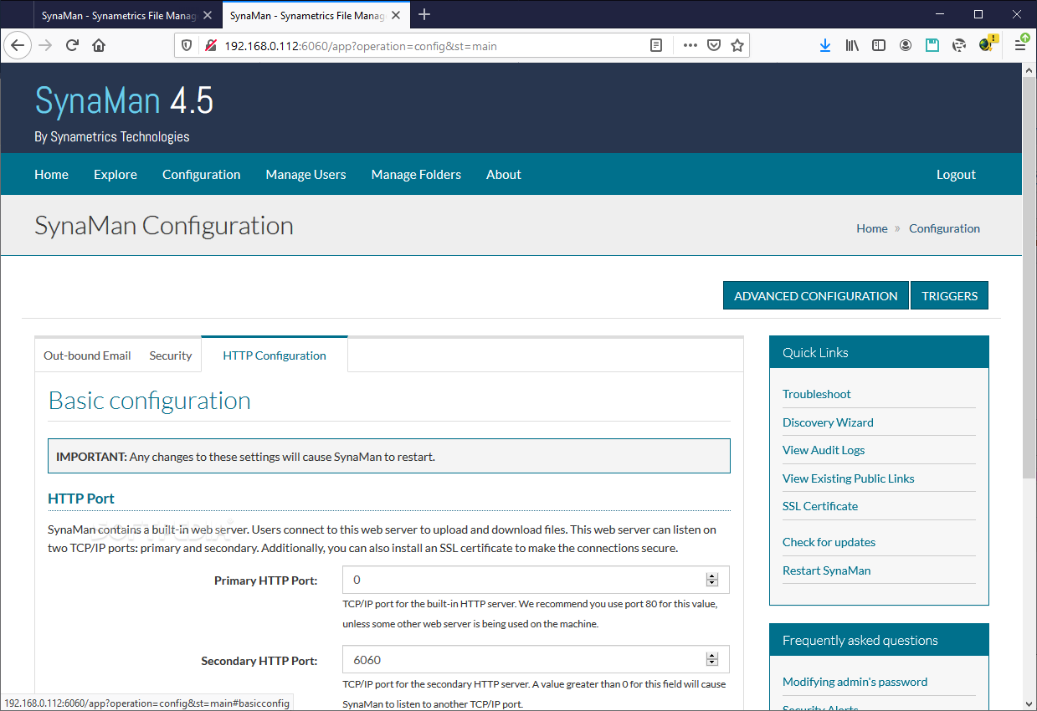The height and width of the screenshot is (711, 1037).
Task: Click Restart SynaMan link
Action: point(826,570)
